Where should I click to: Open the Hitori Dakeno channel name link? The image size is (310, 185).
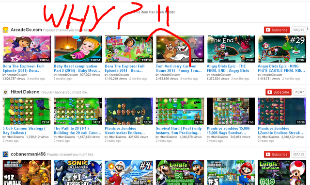coord(25,92)
